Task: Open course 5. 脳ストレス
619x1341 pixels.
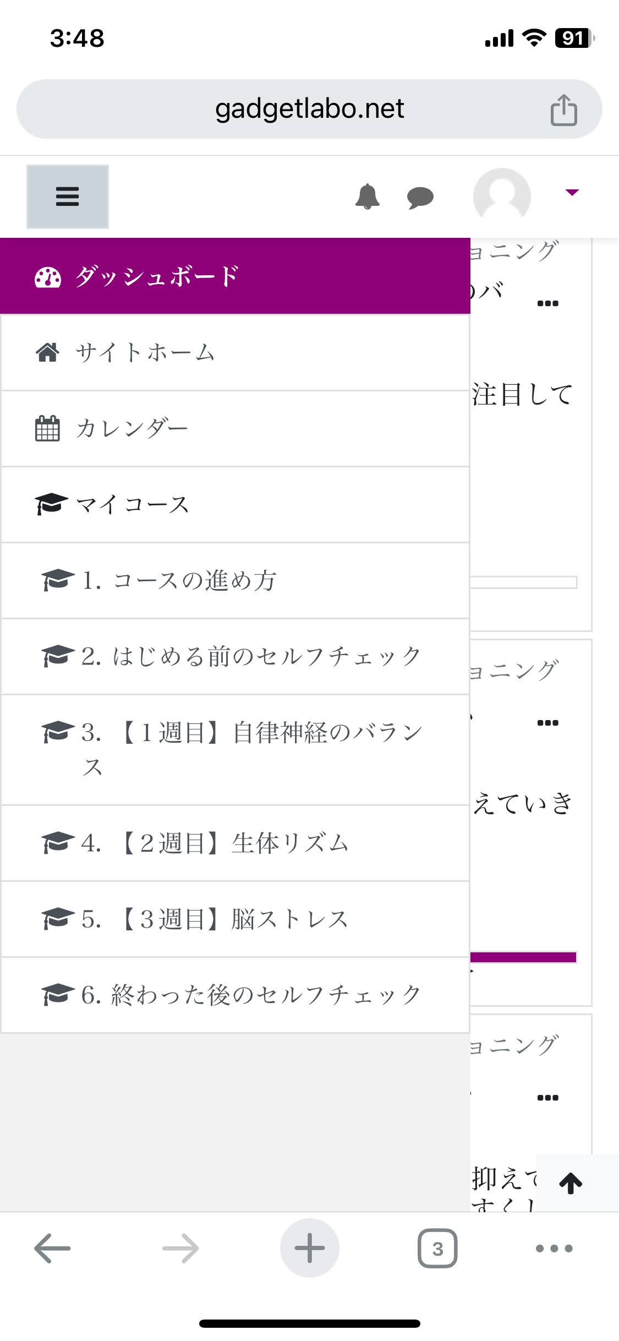Action: [235, 919]
